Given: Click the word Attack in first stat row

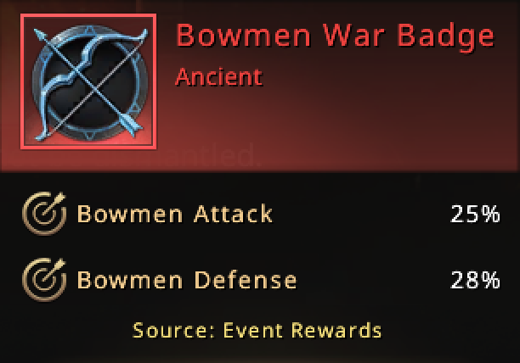Looking at the screenshot, I should 233,214.
